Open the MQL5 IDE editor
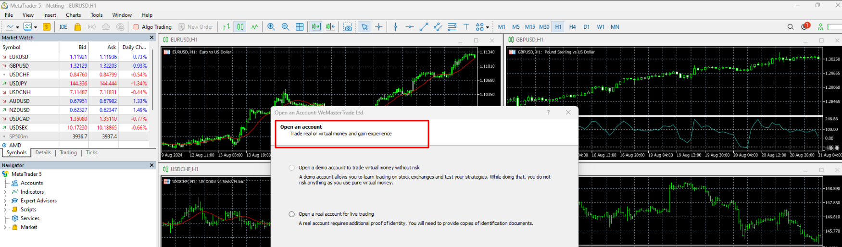842x247 pixels. [63, 27]
